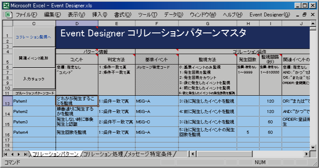Click the 2:条件不一致で真 cell
Viewport: 319px width, 168px height.
[117, 122]
